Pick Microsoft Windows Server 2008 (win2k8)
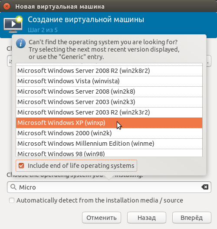The height and width of the screenshot is (229, 217). pos(109,92)
